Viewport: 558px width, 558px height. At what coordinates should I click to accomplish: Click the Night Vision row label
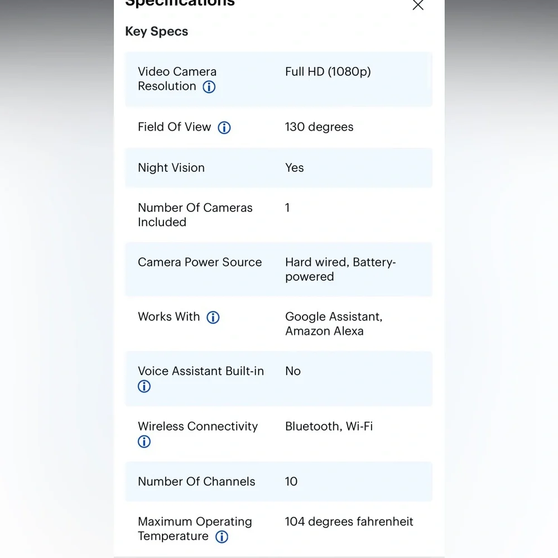click(x=171, y=167)
